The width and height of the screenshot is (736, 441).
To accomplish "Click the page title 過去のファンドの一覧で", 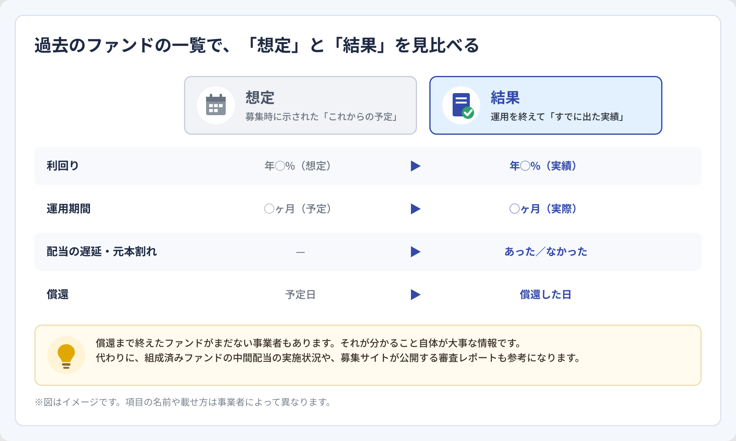I will [257, 45].
